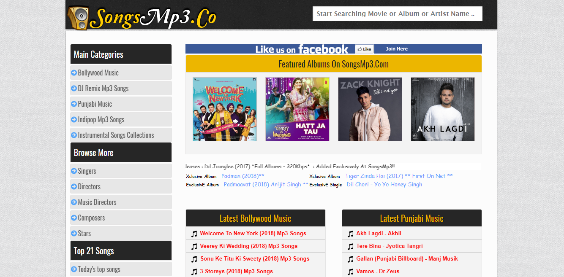Click the arrow icon beside Bollywood Music

coord(74,73)
